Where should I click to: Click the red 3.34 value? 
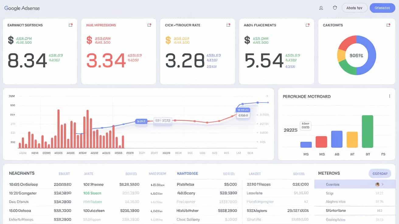coord(106,60)
